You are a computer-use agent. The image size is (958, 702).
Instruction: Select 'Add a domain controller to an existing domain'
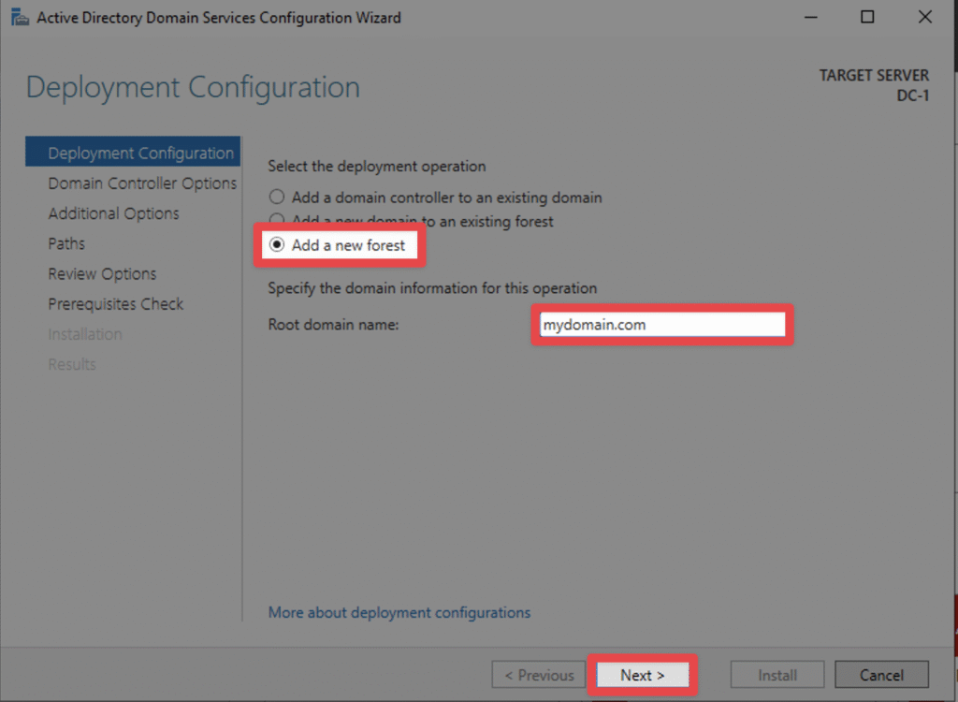pyautogui.click(x=276, y=197)
